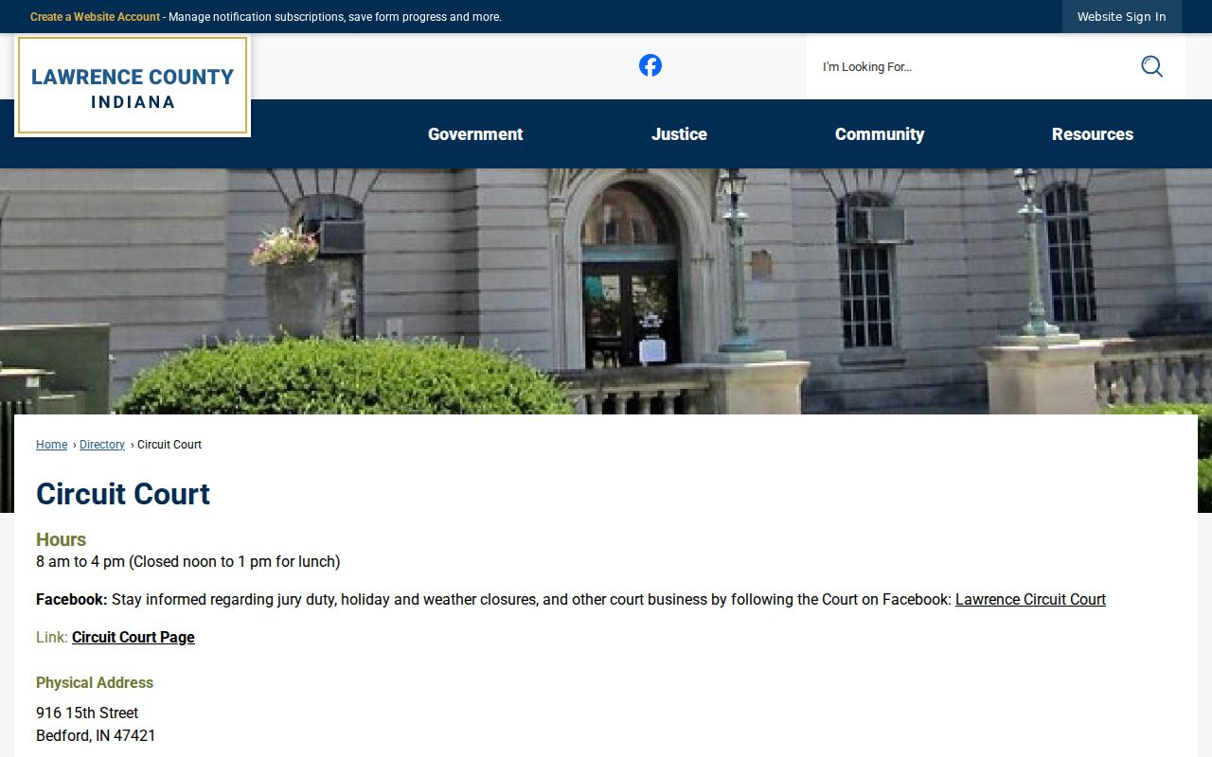The height and width of the screenshot is (757, 1212).
Task: Open the Government menu
Action: pos(475,134)
